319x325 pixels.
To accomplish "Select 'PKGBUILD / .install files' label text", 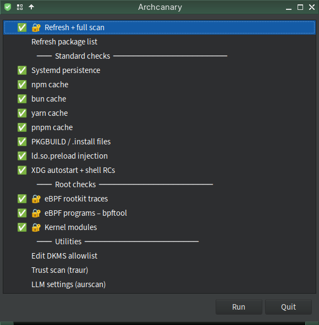I will click(71, 142).
